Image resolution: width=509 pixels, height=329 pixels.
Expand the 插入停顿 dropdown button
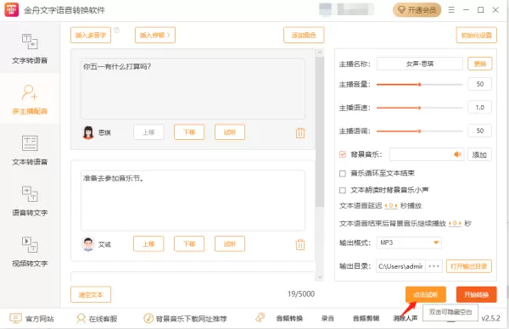[x=155, y=35]
